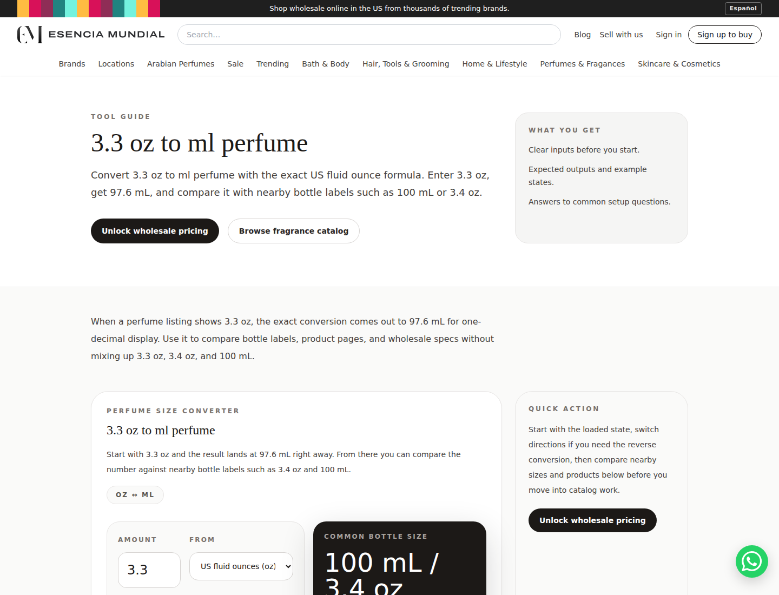The width and height of the screenshot is (779, 595).
Task: Open the US fluid ounces unit dropdown
Action: click(x=241, y=566)
